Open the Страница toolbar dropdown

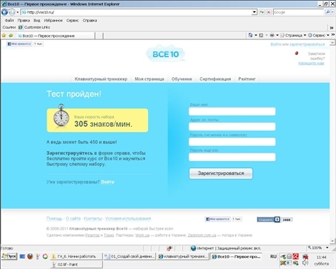coord(293,35)
